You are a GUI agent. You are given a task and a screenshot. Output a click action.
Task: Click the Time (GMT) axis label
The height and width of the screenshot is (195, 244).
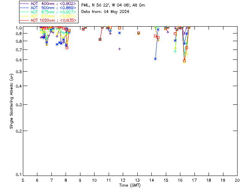pyautogui.click(x=130, y=185)
